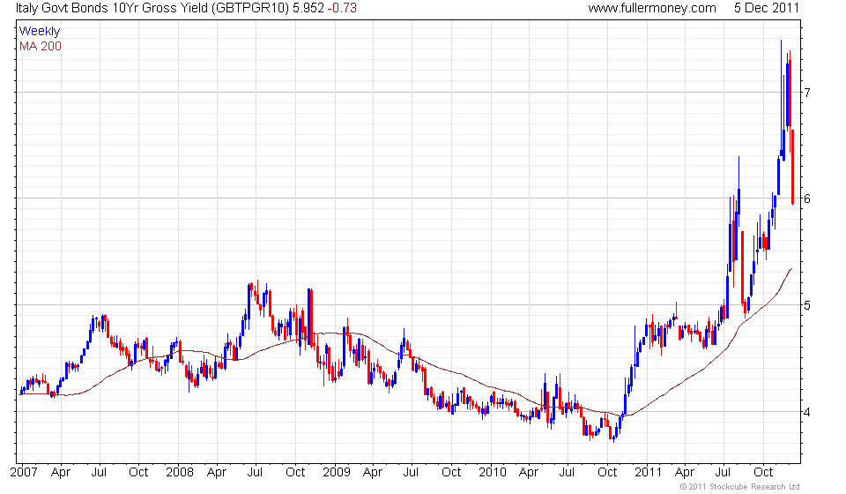Click the y-axis label 7
The image size is (846, 494).
[807, 93]
